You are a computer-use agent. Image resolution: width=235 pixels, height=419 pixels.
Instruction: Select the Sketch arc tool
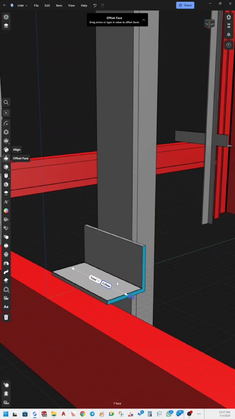pos(6,123)
